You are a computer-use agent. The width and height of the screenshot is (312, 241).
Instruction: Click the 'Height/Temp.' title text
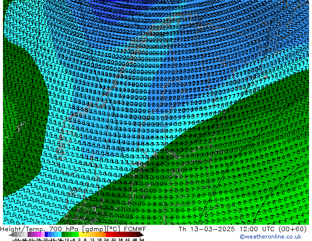click(x=24, y=229)
